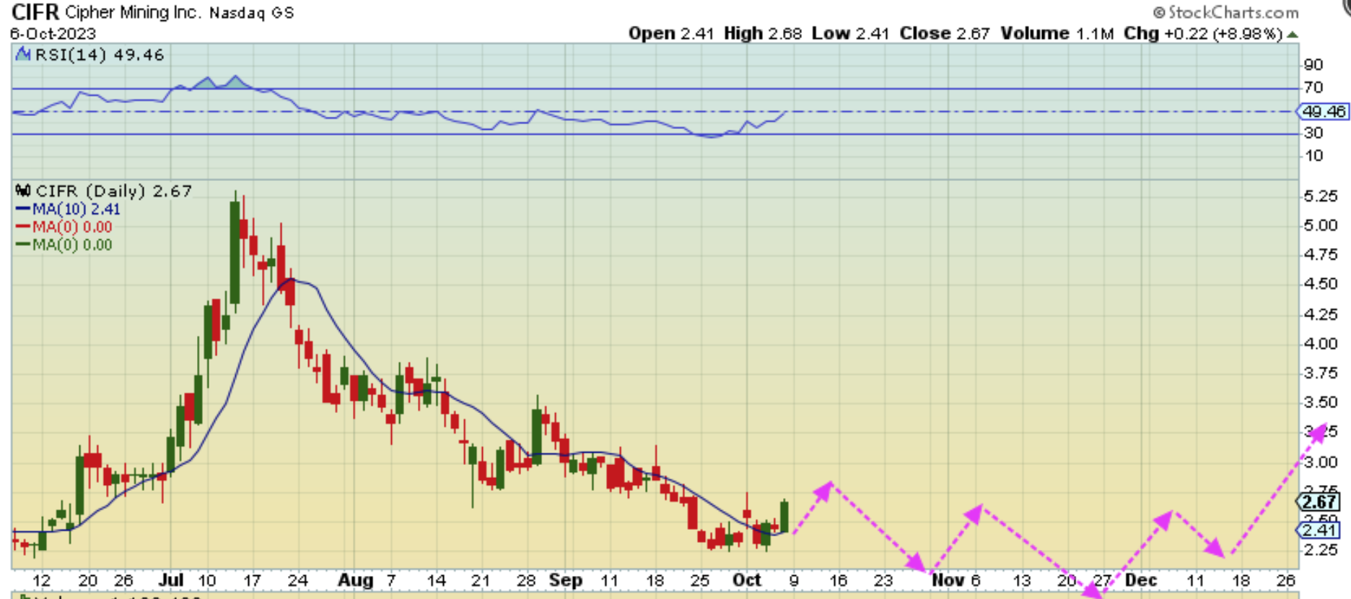The height and width of the screenshot is (599, 1351).
Task: Click the 'Dec' month label on the date axis
Action: 1141,580
